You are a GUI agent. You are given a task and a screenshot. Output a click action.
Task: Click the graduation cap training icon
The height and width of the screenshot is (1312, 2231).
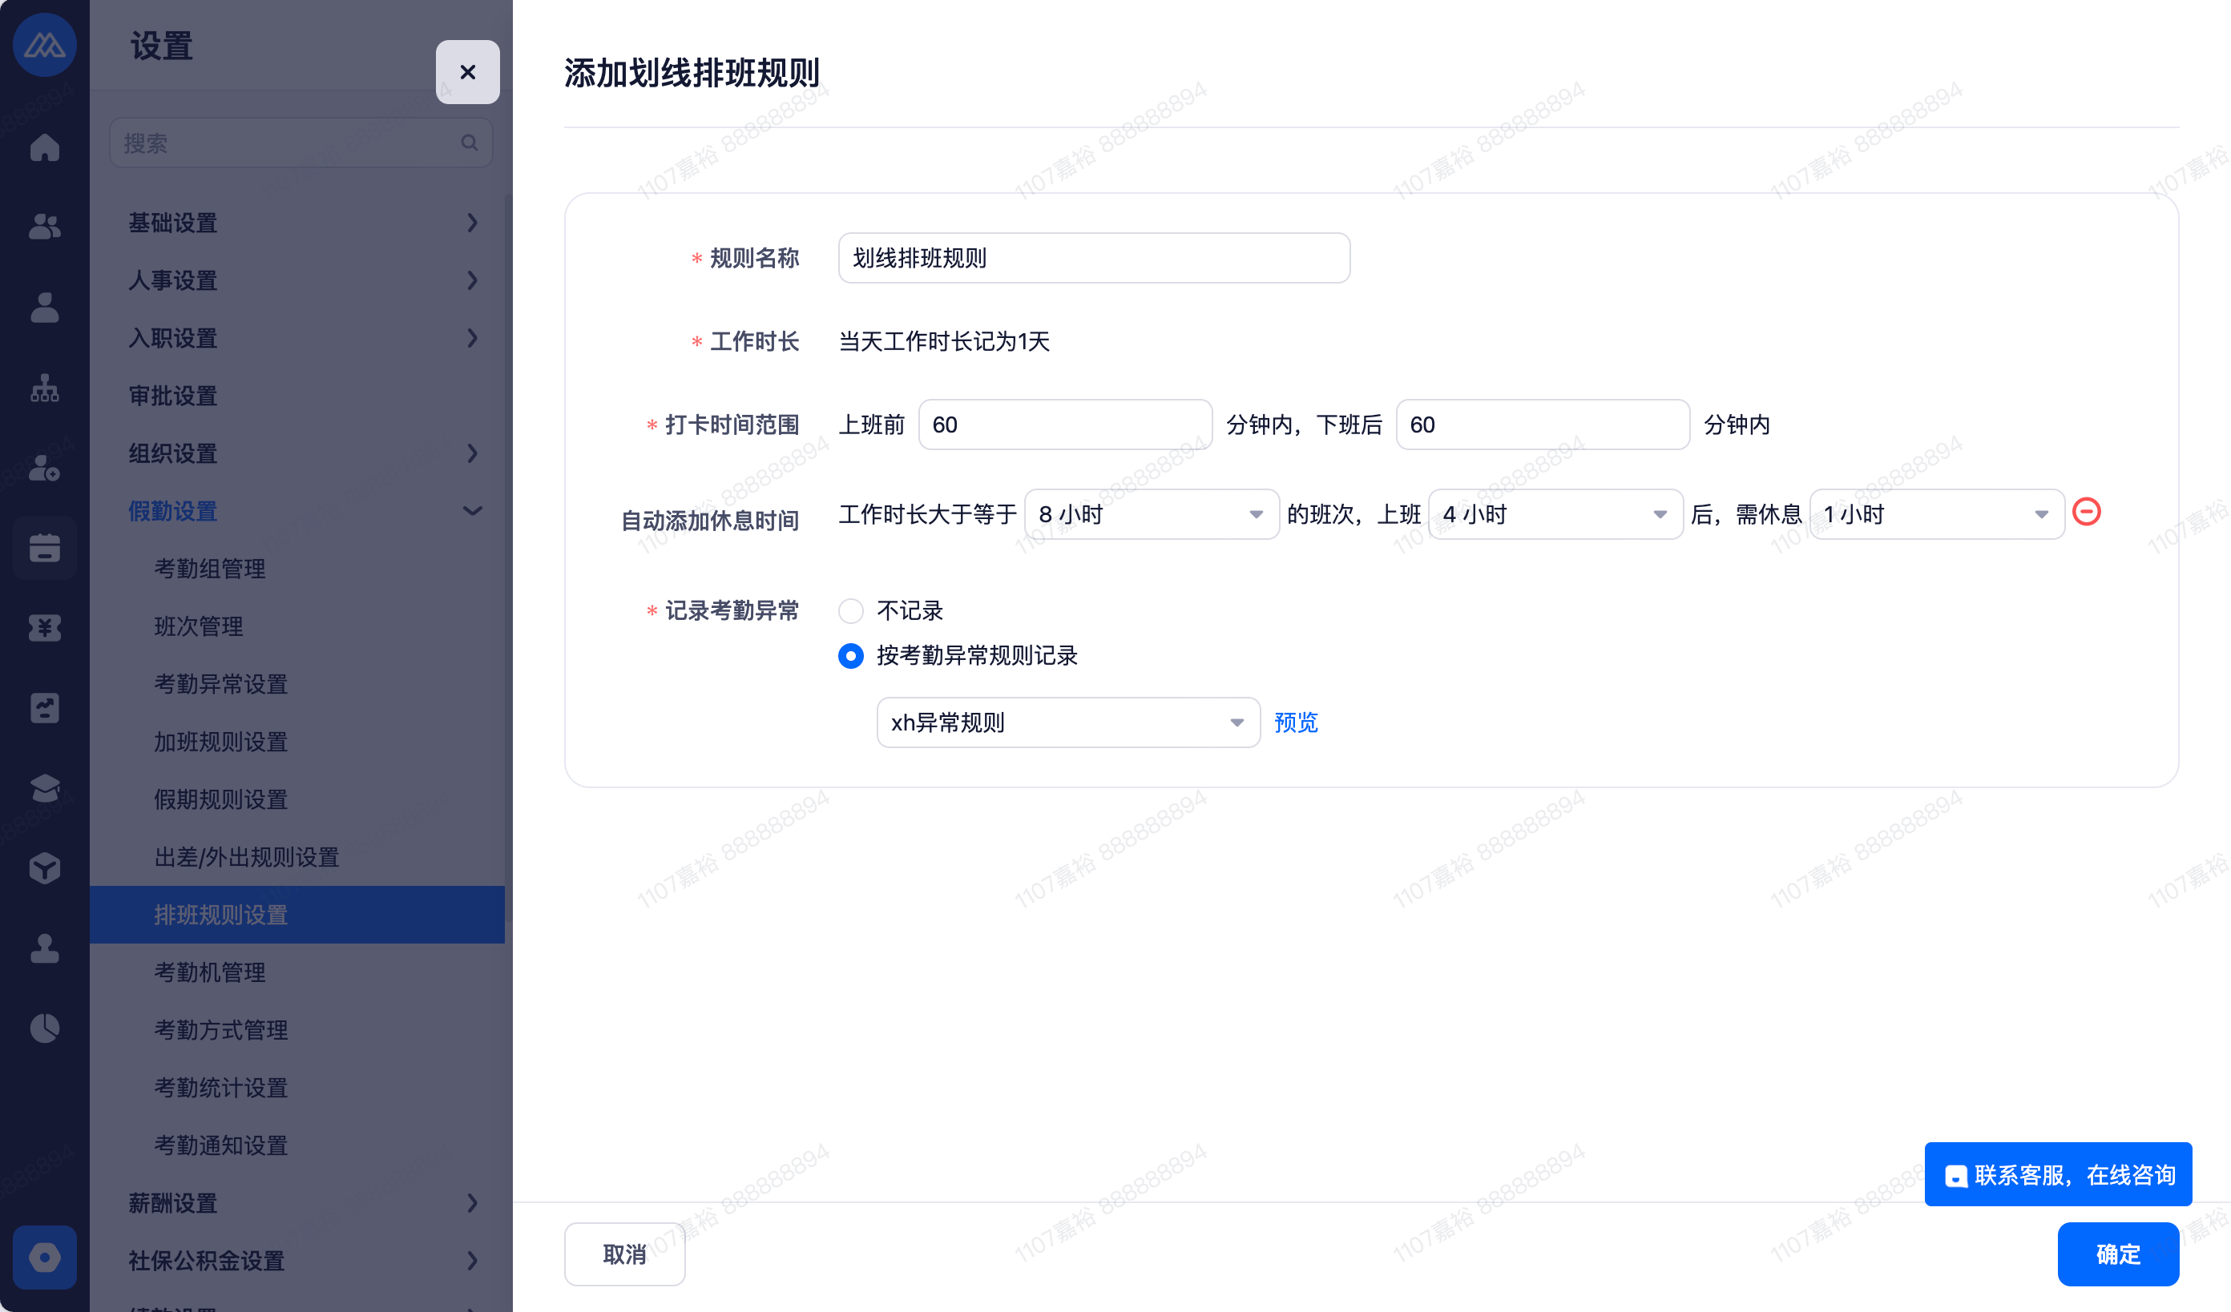(x=44, y=787)
